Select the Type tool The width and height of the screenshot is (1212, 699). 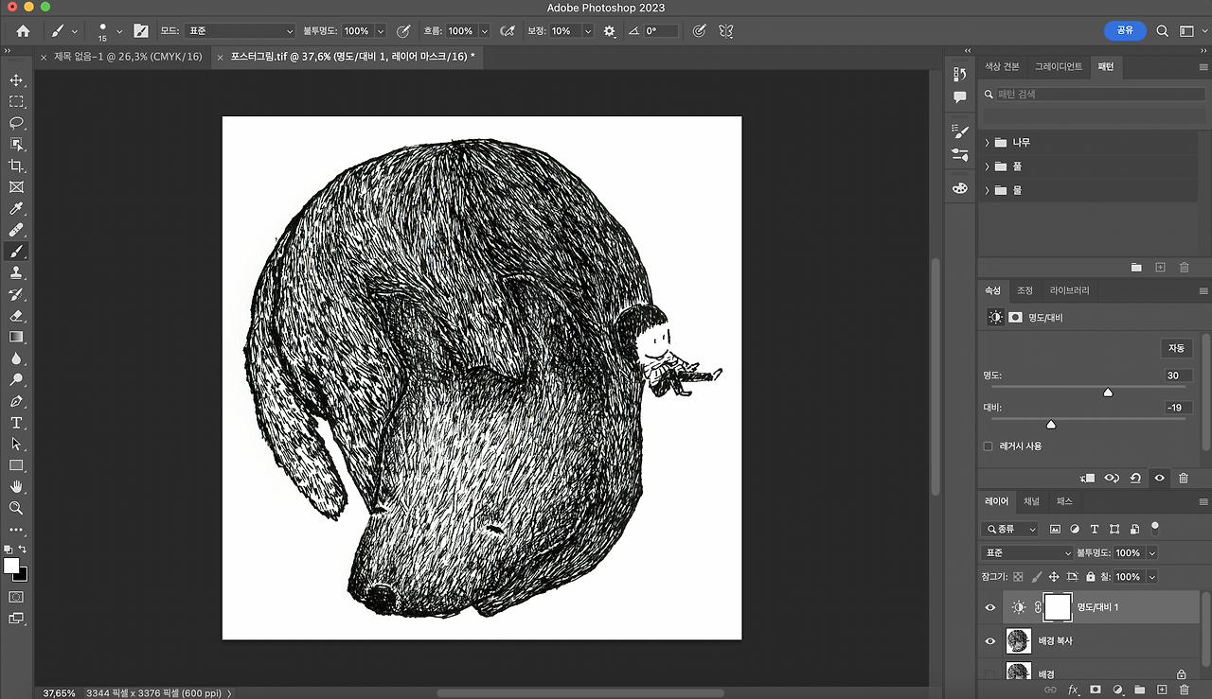click(16, 423)
